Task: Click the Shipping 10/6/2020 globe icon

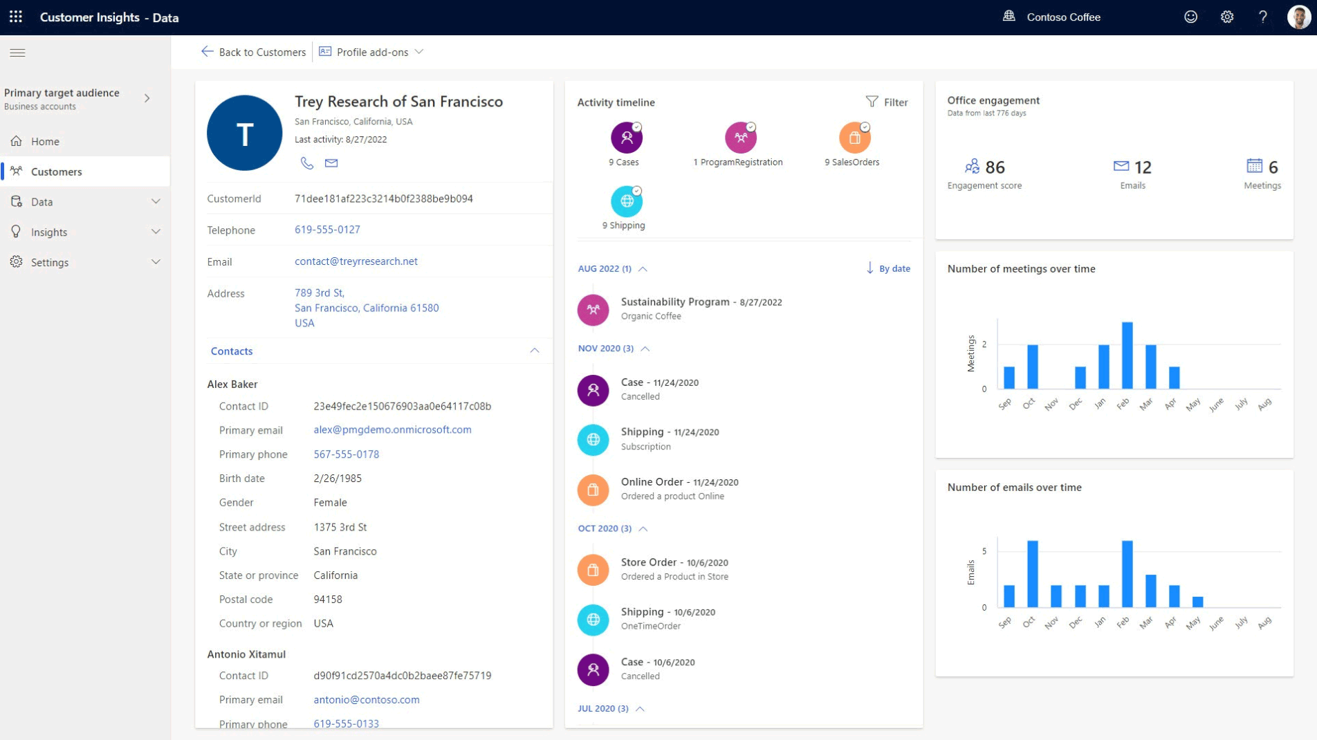Action: coord(593,620)
